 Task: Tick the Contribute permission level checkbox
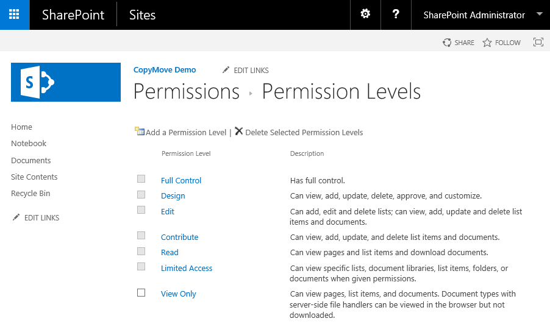tap(141, 236)
